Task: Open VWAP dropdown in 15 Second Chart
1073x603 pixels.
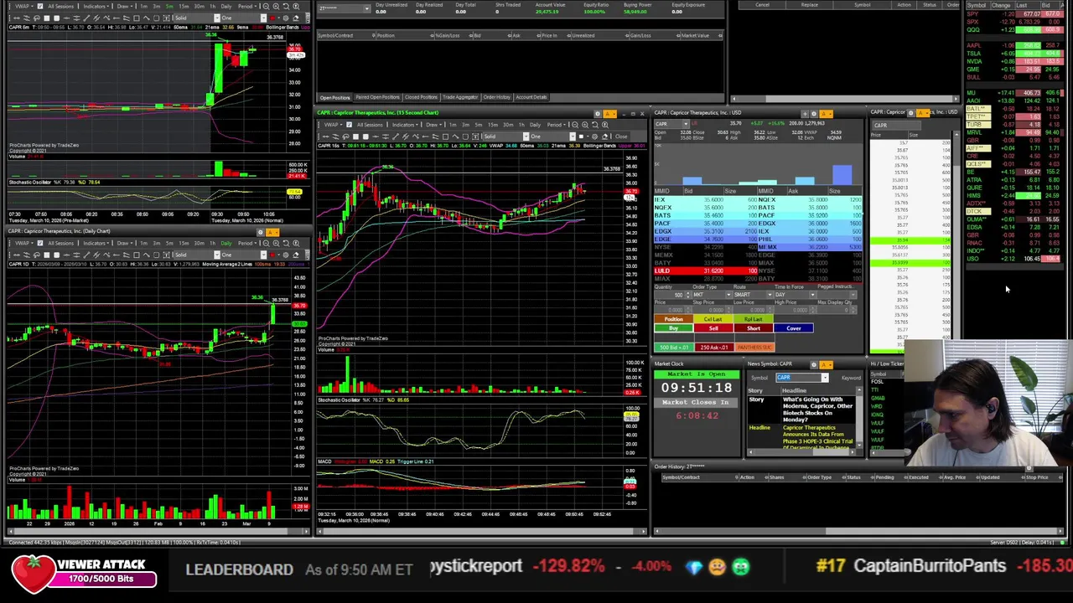Action: coord(333,125)
